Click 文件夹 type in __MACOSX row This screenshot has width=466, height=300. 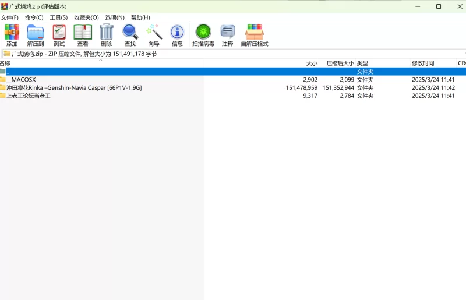click(365, 80)
